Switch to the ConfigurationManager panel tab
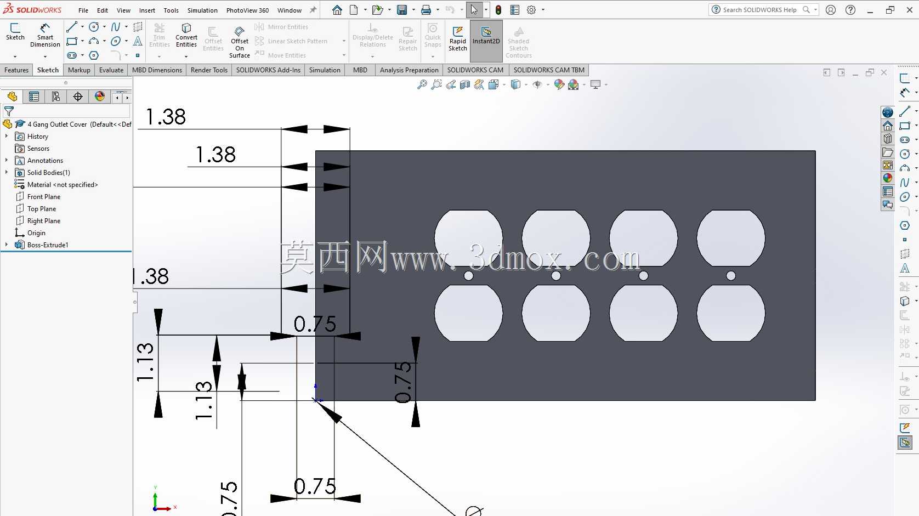Viewport: 919px width, 516px height. (56, 97)
